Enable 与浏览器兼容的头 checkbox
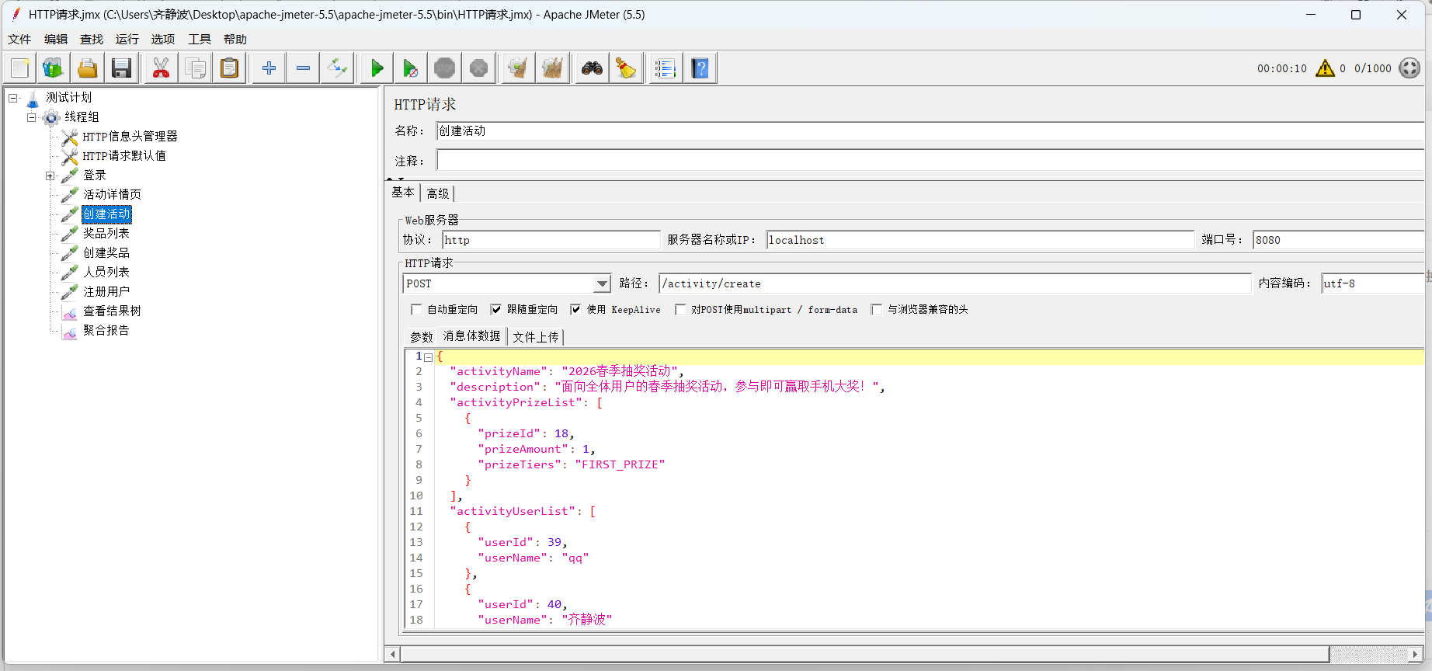The height and width of the screenshot is (671, 1432). tap(877, 309)
